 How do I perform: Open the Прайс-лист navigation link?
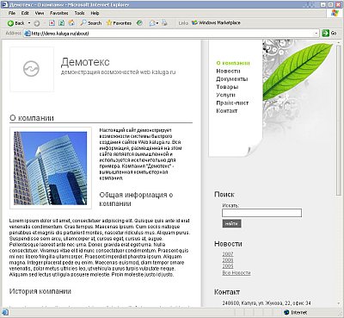(x=232, y=103)
